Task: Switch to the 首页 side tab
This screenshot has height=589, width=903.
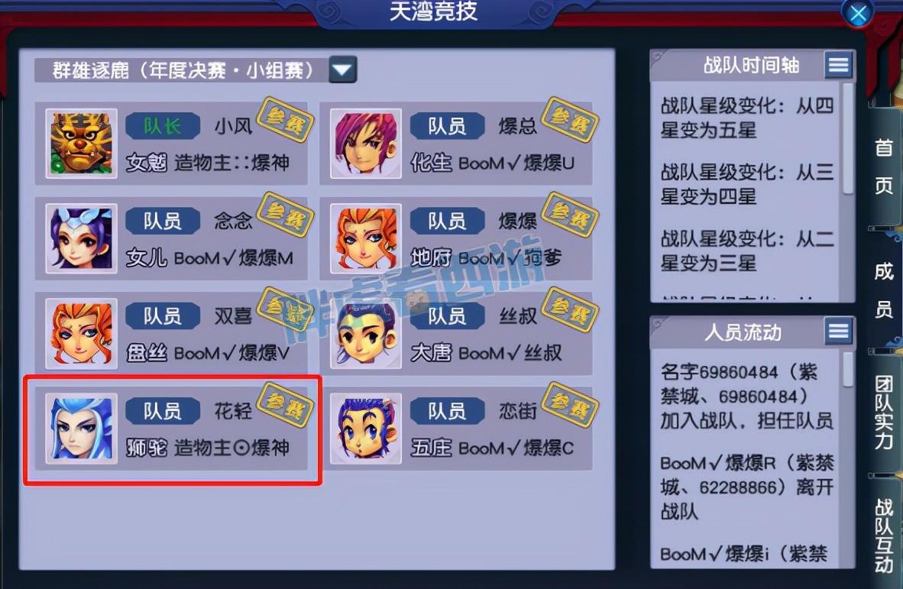Action: (884, 167)
